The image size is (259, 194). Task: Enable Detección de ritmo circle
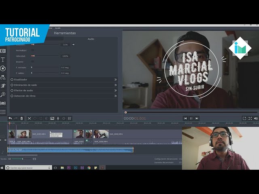click(x=12, y=96)
